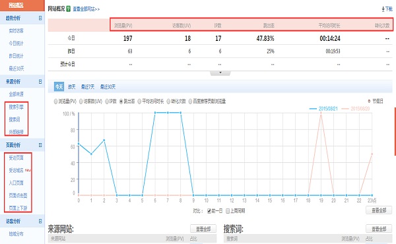
Task: Click the new badge next to 受访域名
Action: [x=28, y=170]
